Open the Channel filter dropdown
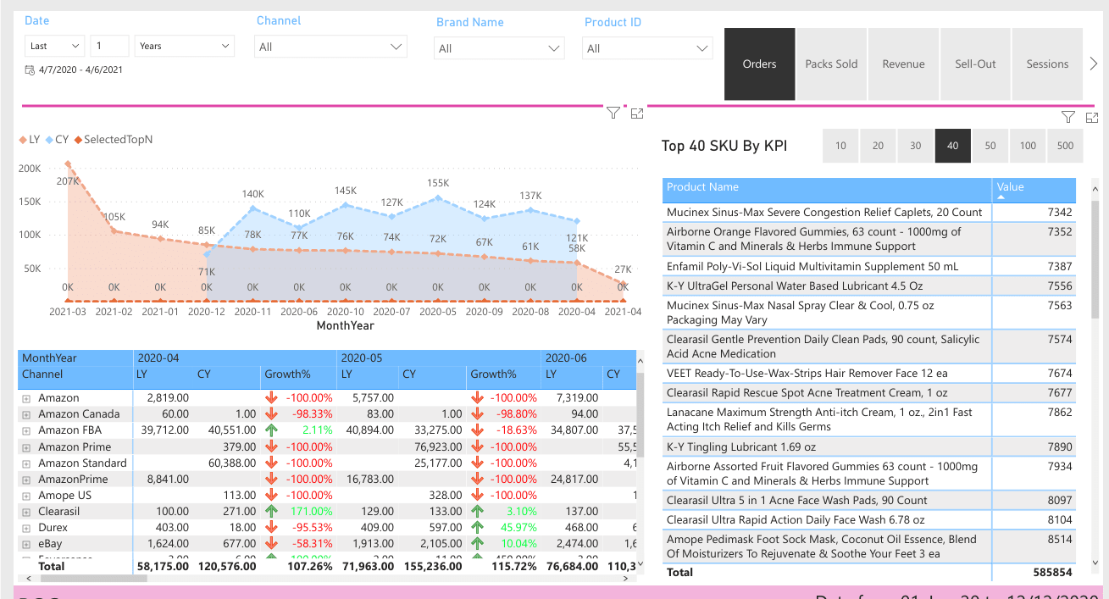This screenshot has height=599, width=1109. (x=331, y=47)
